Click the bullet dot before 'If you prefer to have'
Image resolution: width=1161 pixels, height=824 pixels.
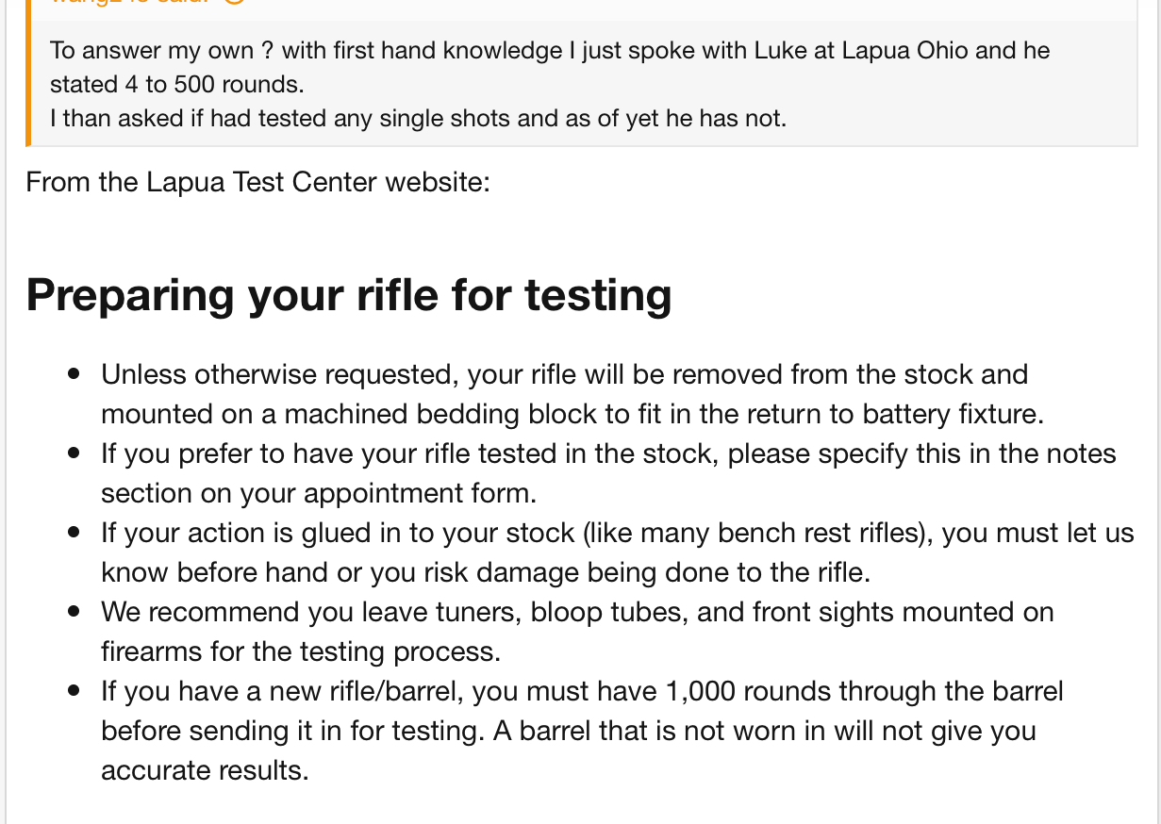pyautogui.click(x=75, y=453)
